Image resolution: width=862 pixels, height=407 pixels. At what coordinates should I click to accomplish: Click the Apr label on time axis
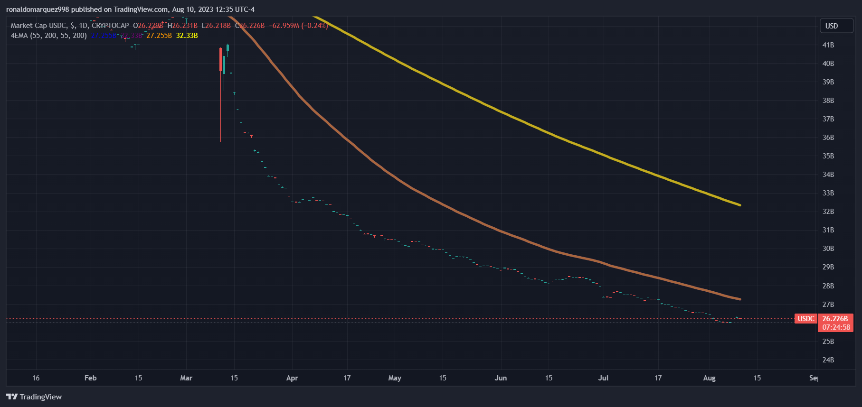click(292, 378)
